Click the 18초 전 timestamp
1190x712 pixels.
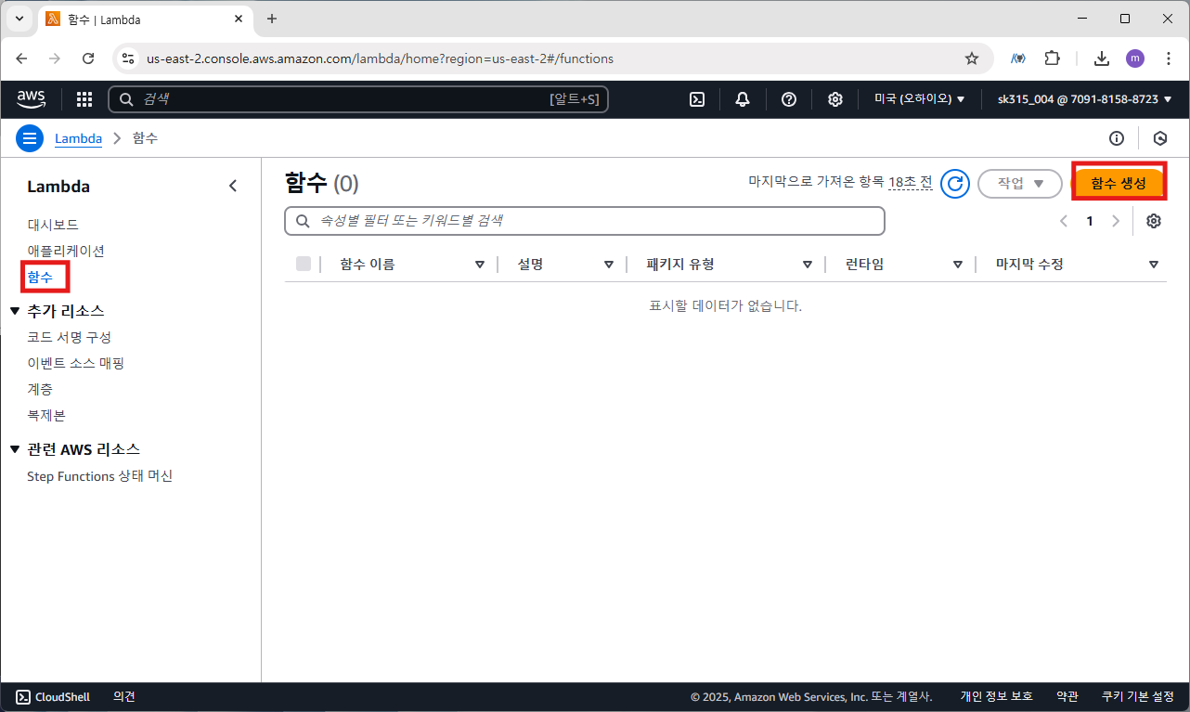pyautogui.click(x=911, y=182)
